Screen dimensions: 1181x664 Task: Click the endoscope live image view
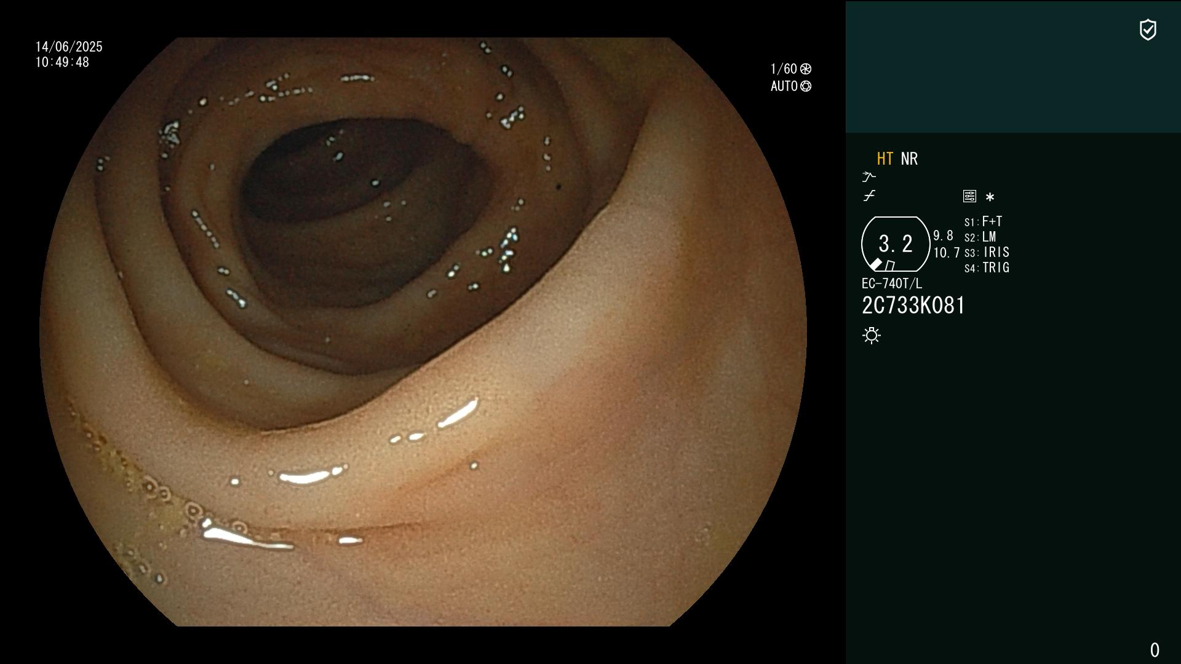pos(423,332)
